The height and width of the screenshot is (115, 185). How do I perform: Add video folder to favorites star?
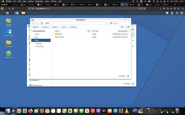pos(106,23)
